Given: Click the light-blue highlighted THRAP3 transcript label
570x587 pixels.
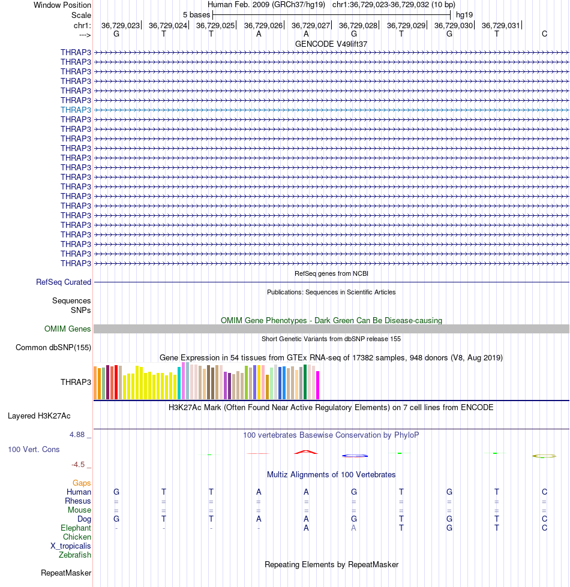Looking at the screenshot, I should click(76, 110).
